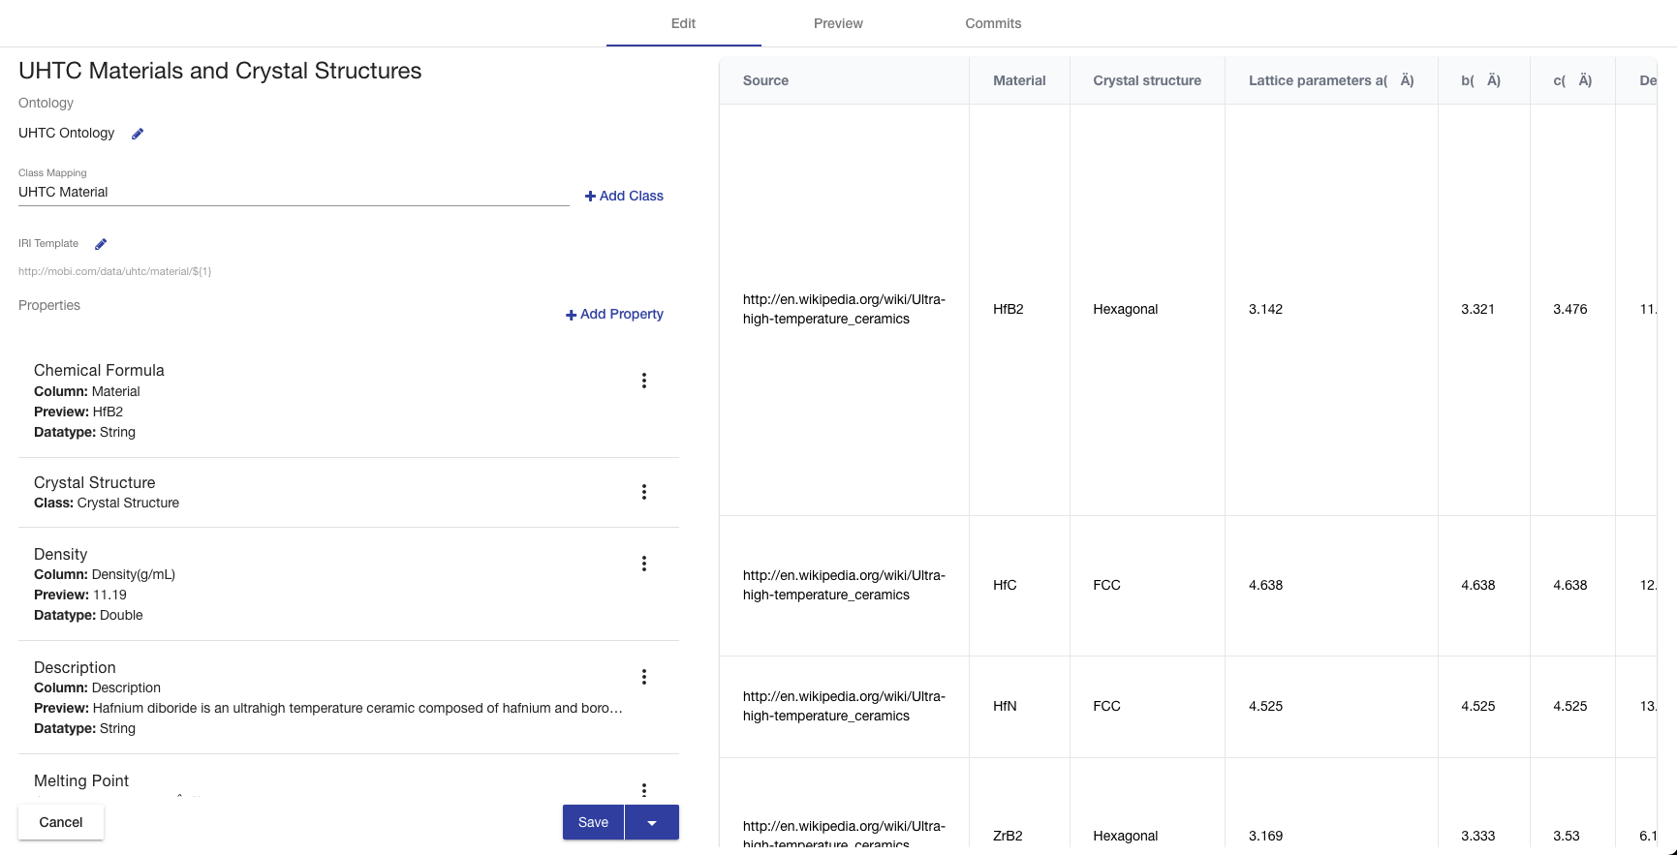Open Melting Point property options menu
This screenshot has height=855, width=1677.
(643, 789)
